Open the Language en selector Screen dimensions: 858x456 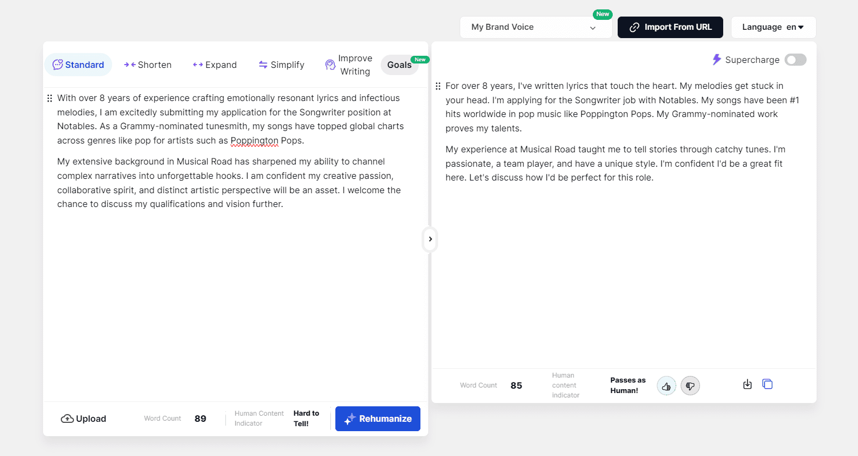[x=773, y=27]
